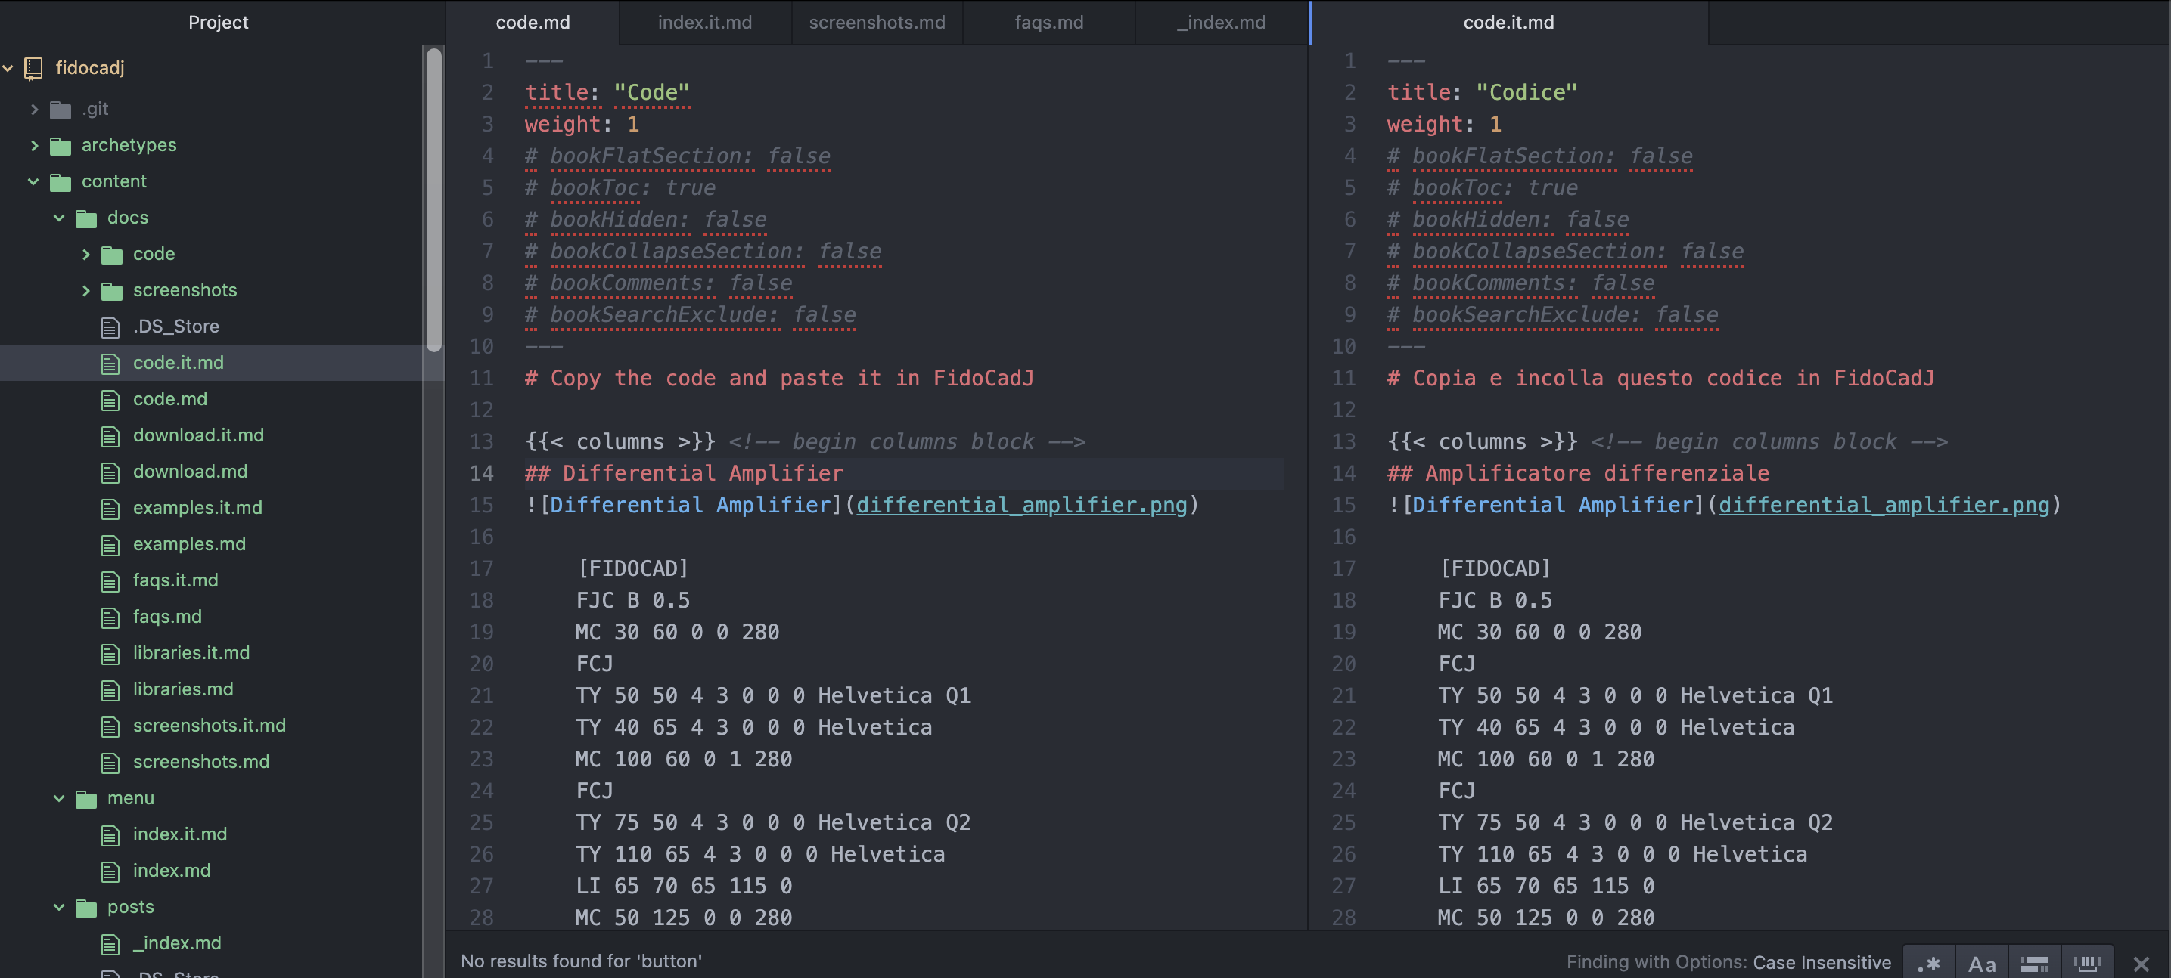Image resolution: width=2171 pixels, height=978 pixels.
Task: Toggle the whole word search option
Action: point(2088,963)
